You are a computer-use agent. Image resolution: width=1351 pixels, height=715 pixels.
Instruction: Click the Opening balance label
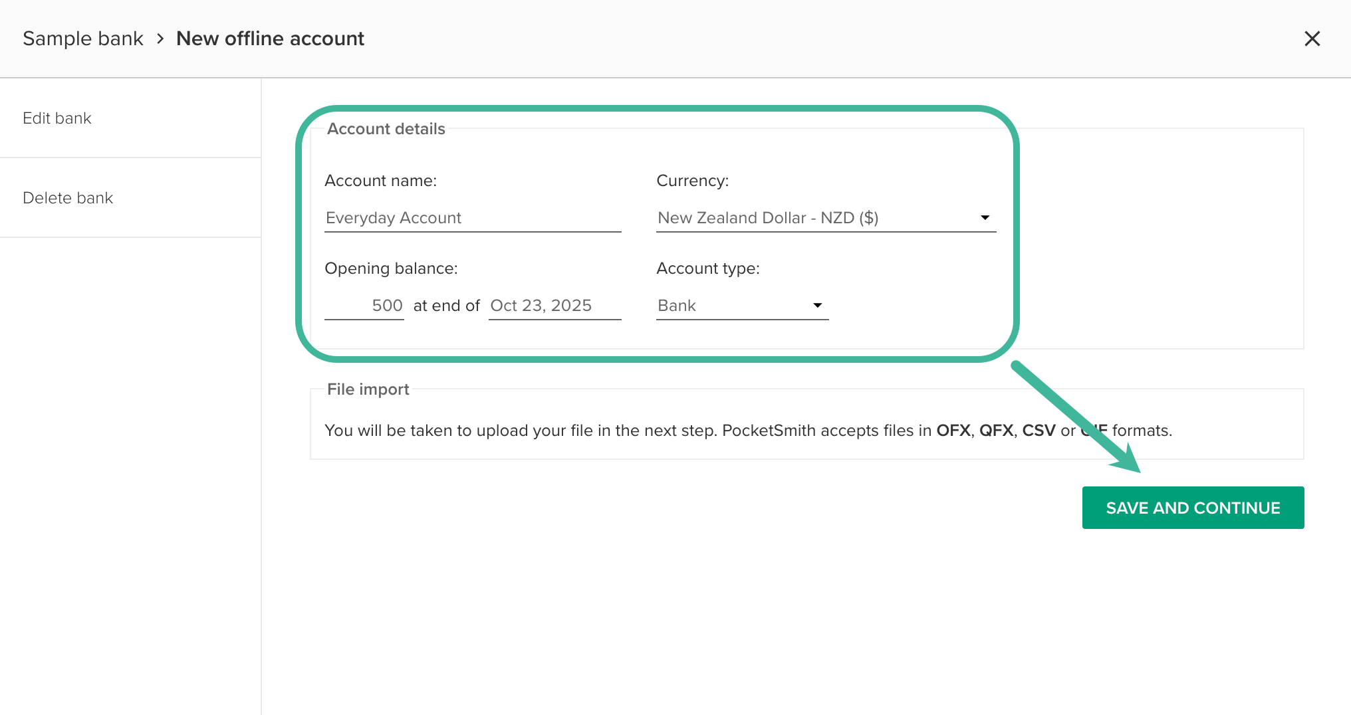point(391,268)
